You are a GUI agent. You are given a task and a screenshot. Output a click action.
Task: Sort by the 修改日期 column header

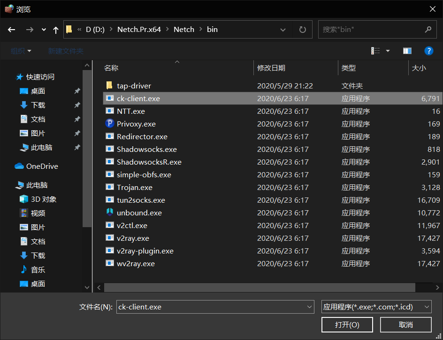click(x=271, y=68)
